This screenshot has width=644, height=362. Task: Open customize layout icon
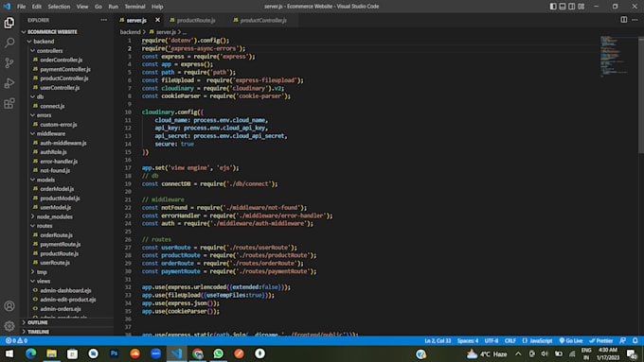coord(581,7)
